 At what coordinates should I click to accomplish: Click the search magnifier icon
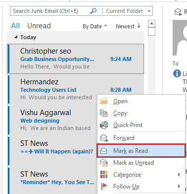(x=93, y=11)
